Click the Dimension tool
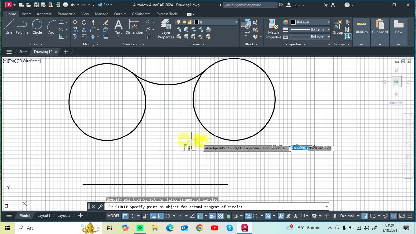416x234 pixels. pos(134,27)
